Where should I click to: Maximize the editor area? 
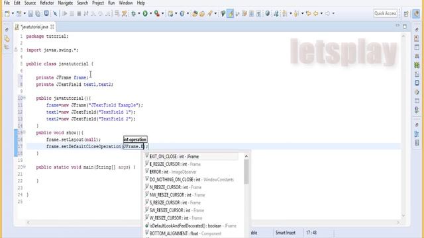[405, 26]
